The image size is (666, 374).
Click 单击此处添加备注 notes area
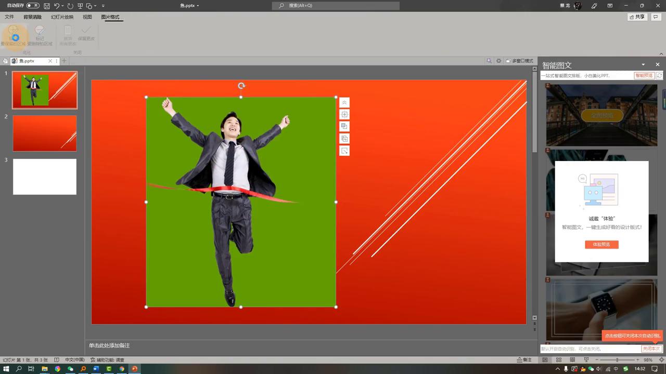pos(109,345)
